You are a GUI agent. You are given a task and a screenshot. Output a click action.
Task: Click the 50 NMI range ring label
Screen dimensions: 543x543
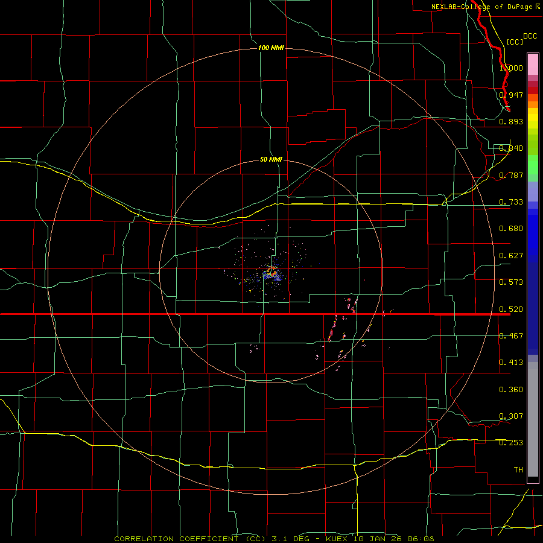point(271,160)
